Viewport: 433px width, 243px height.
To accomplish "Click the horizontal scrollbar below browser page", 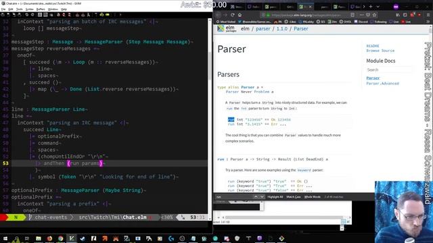I will coord(284,217).
